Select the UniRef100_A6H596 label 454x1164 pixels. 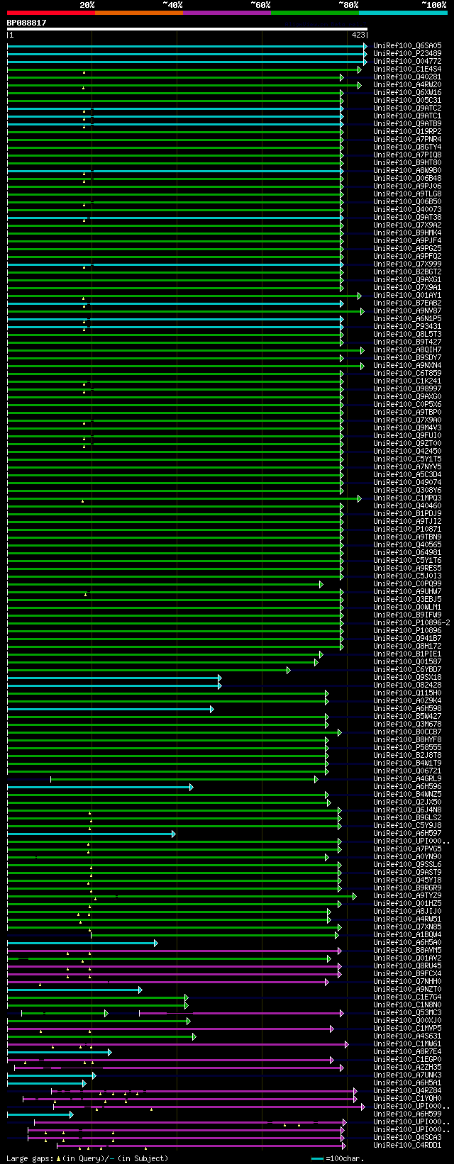click(x=407, y=787)
